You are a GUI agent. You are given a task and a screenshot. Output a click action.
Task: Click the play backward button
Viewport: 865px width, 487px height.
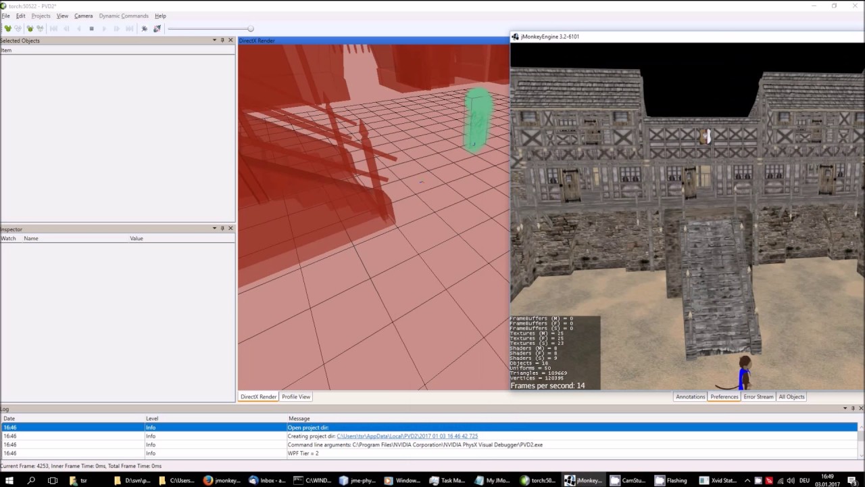(x=79, y=28)
